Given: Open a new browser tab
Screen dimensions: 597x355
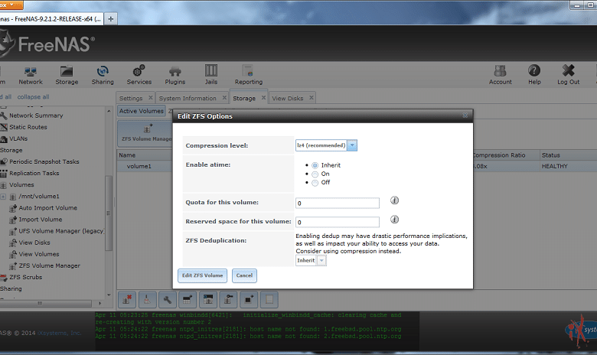Looking at the screenshot, I should tap(110, 18).
